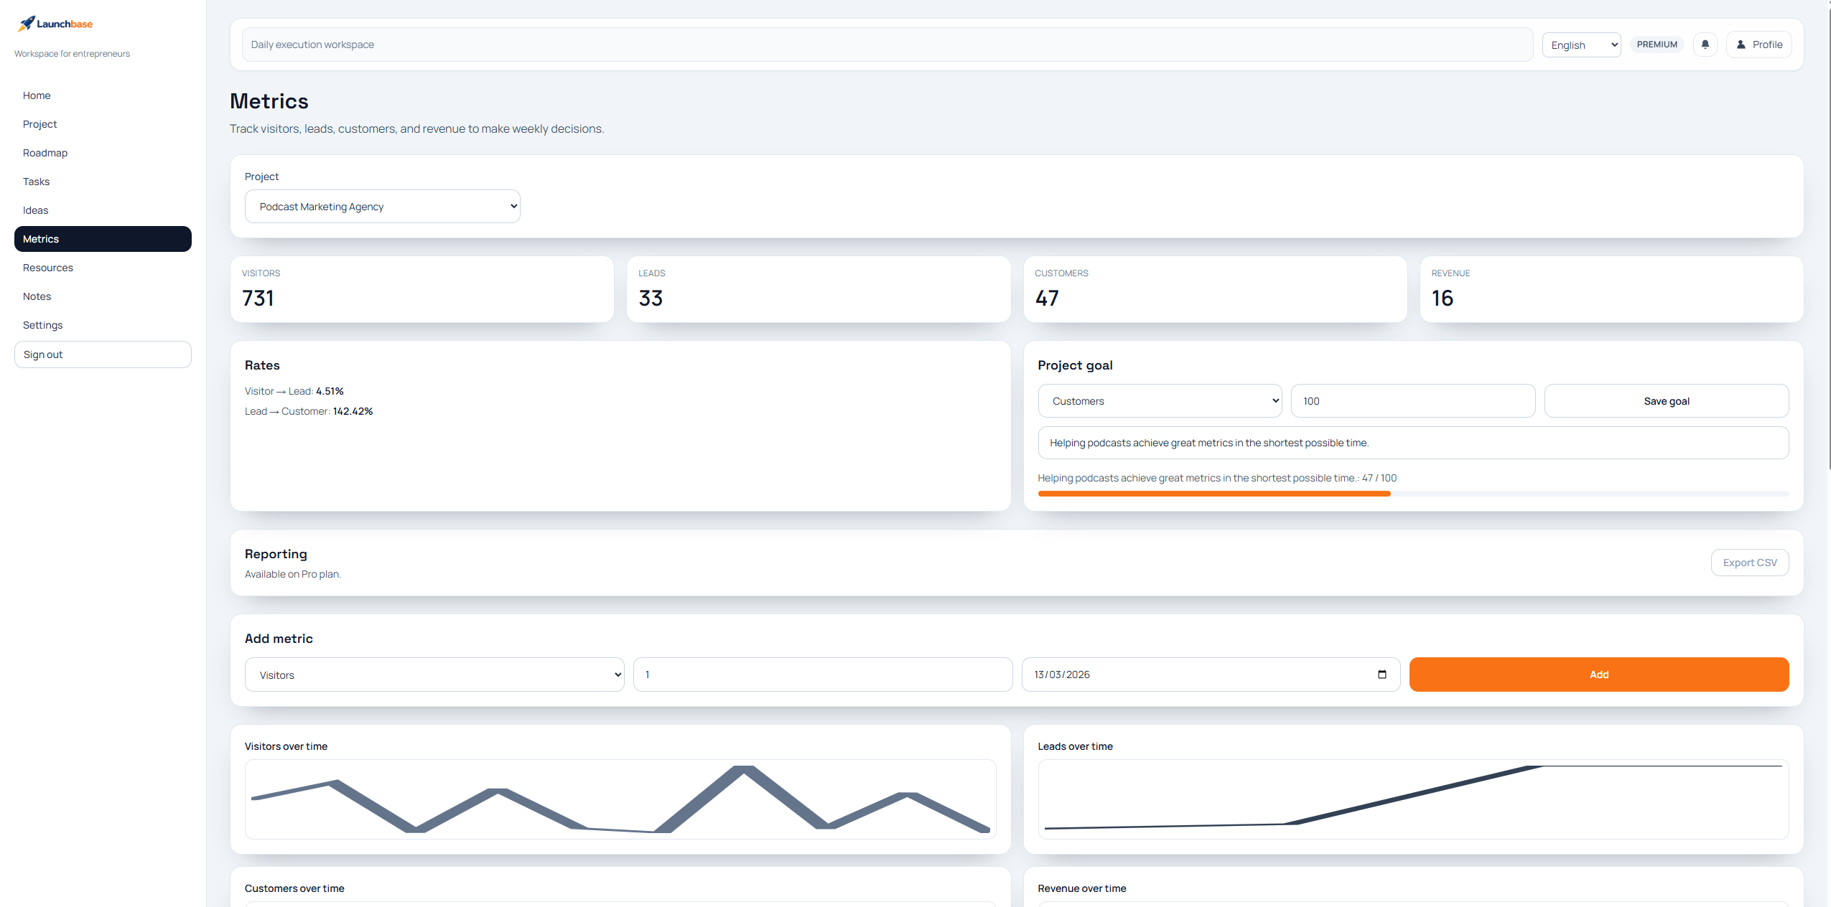This screenshot has height=907, width=1831.
Task: Click the Daily execution workspace search field
Action: click(887, 44)
